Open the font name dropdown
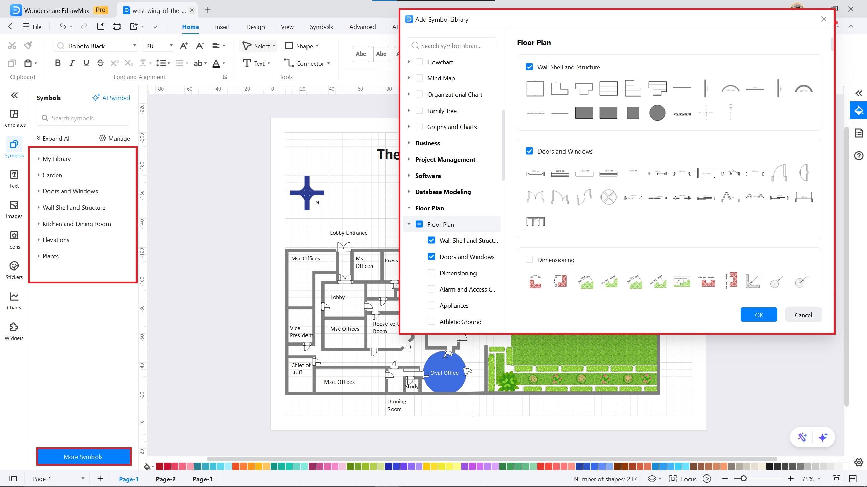Screen dimensions: 867x487 134,46
